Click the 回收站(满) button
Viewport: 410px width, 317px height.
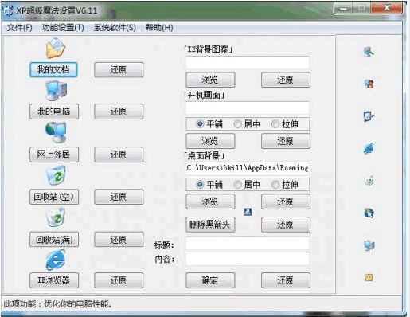coord(54,240)
